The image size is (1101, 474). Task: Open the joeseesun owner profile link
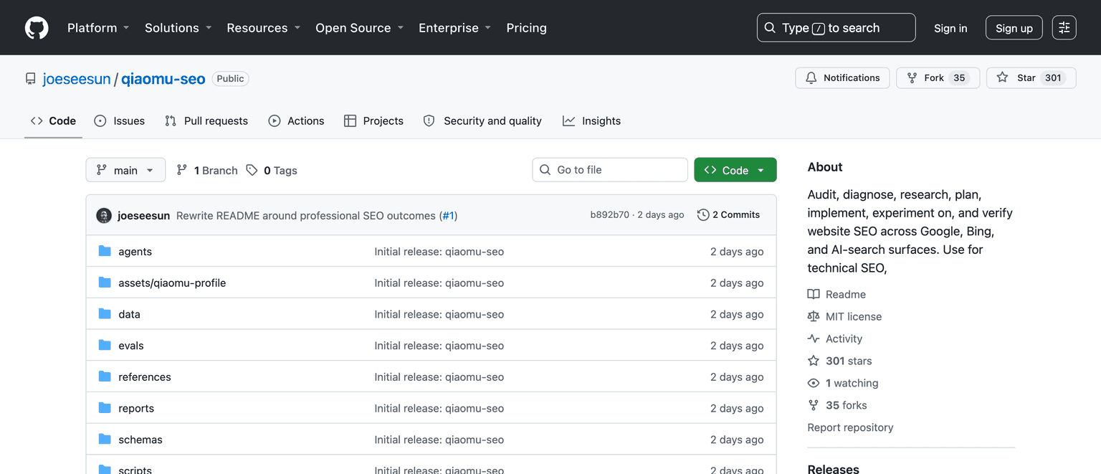77,79
